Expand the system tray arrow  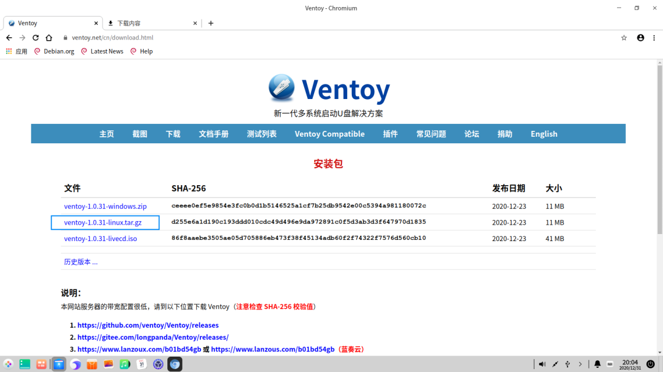tap(580, 364)
